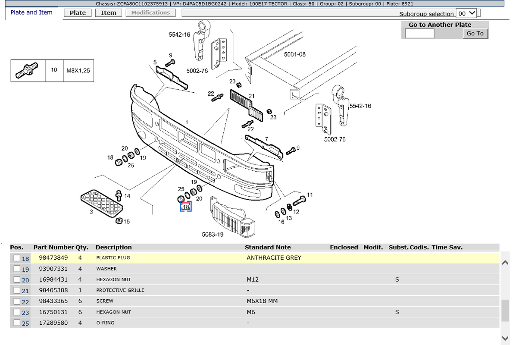Switch to the Plate and Item tab
Viewport: 516px width, 345px height.
pos(31,13)
